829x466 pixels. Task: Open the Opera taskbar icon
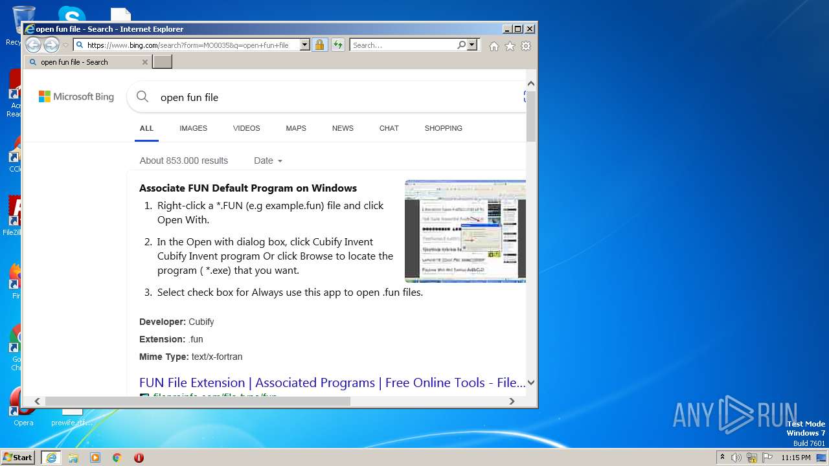click(139, 458)
